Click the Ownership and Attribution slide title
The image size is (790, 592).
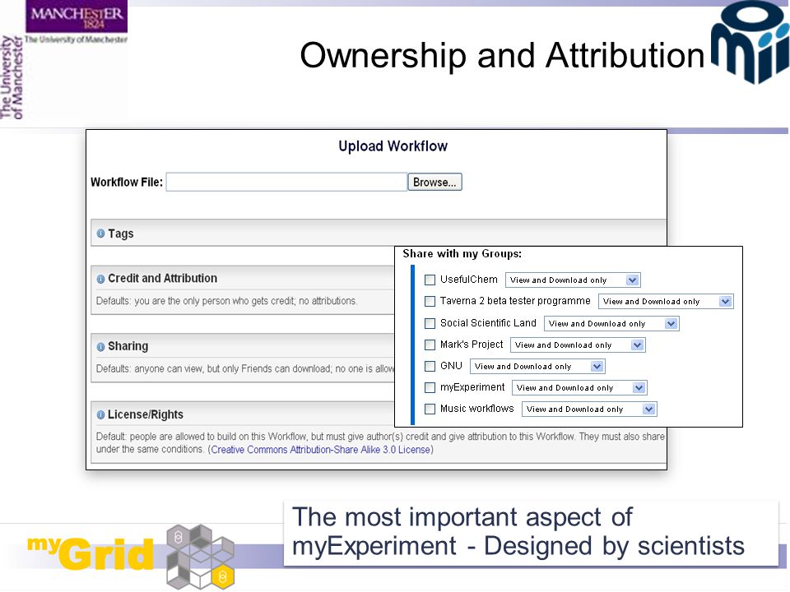click(502, 55)
